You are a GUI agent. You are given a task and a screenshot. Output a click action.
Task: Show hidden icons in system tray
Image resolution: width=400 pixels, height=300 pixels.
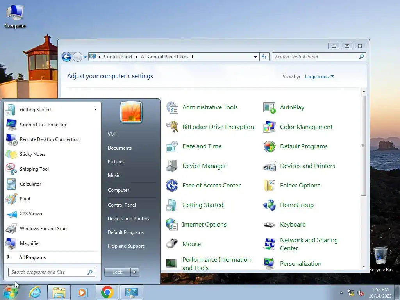[341, 293]
